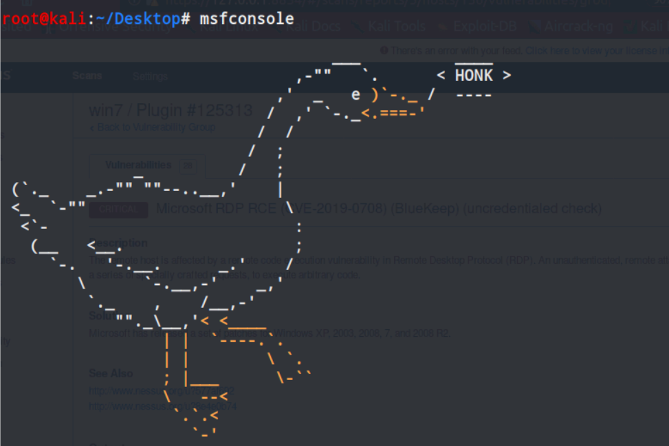669x446 pixels.
Task: Click the CRITICAL severity badge
Action: (x=119, y=210)
